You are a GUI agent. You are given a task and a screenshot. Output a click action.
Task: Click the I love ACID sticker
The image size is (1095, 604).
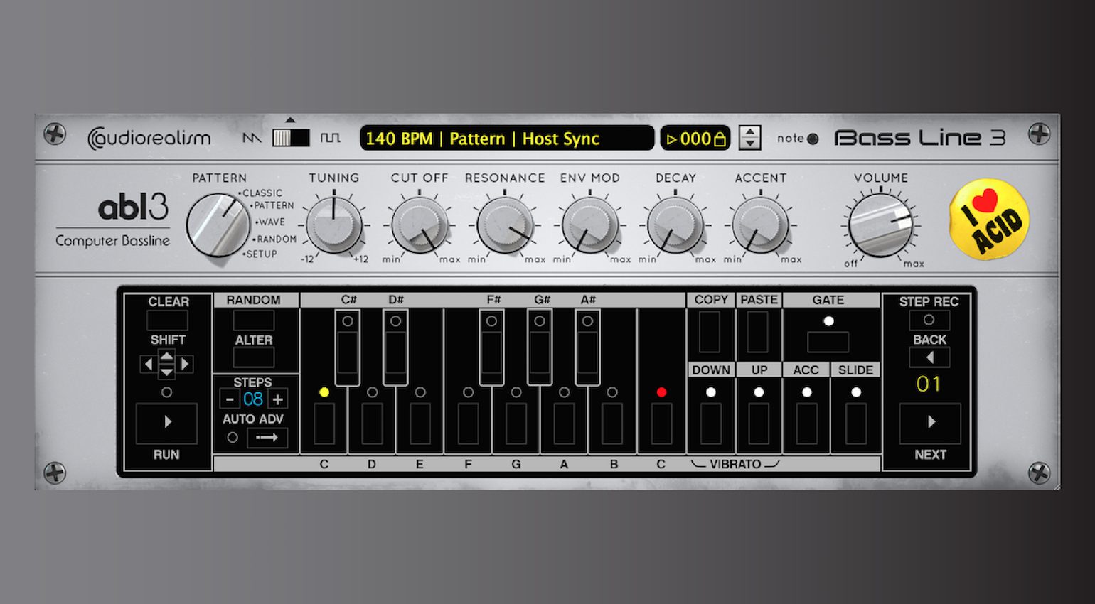click(990, 219)
